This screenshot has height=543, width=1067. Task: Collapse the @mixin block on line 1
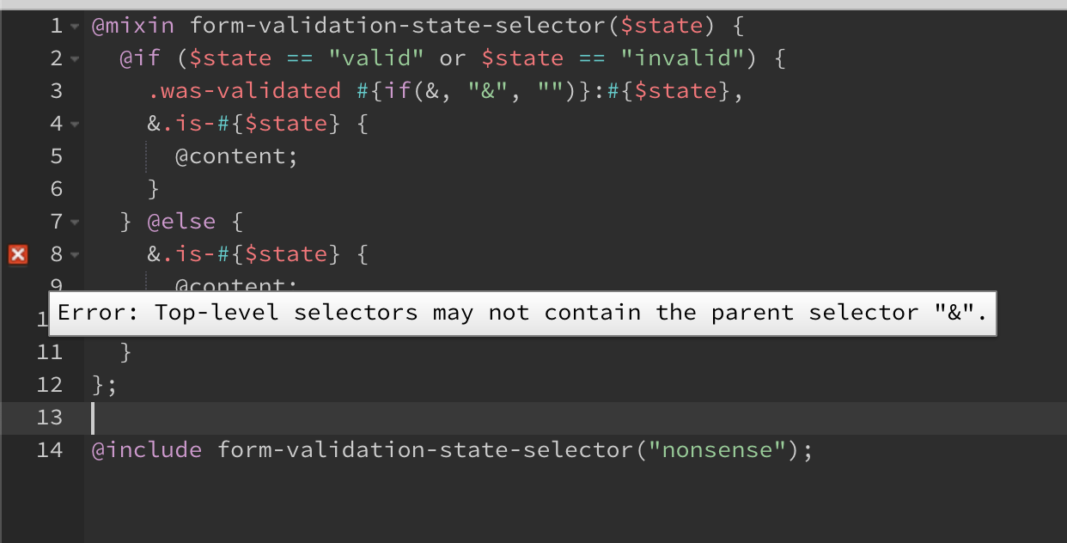tap(74, 27)
